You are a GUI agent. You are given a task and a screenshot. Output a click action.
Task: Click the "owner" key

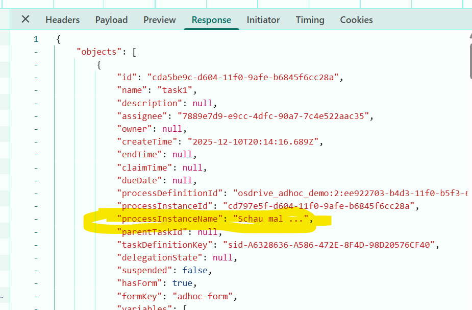pos(134,129)
